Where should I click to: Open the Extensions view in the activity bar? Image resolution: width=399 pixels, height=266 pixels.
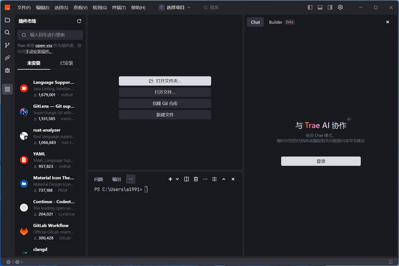(7, 89)
